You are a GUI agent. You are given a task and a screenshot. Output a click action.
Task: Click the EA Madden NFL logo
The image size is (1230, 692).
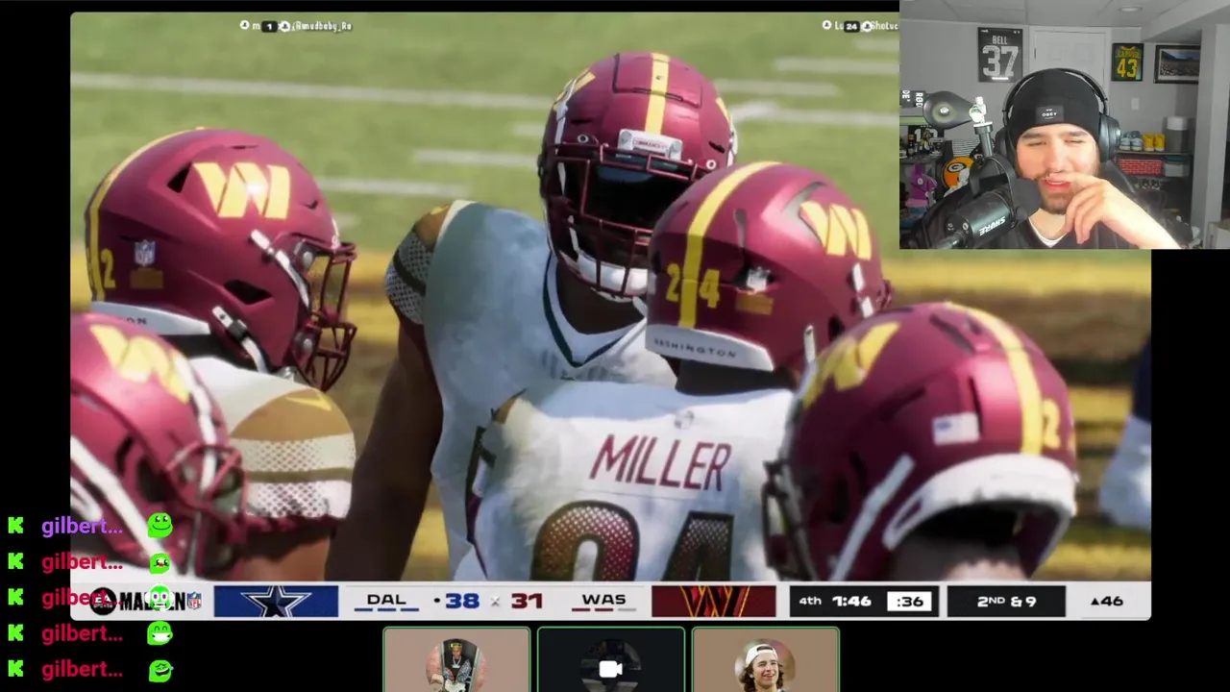[146, 602]
